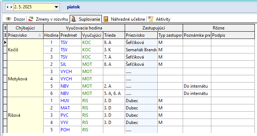Open the date dropdown calendar
The image size is (257, 136).
56,7
